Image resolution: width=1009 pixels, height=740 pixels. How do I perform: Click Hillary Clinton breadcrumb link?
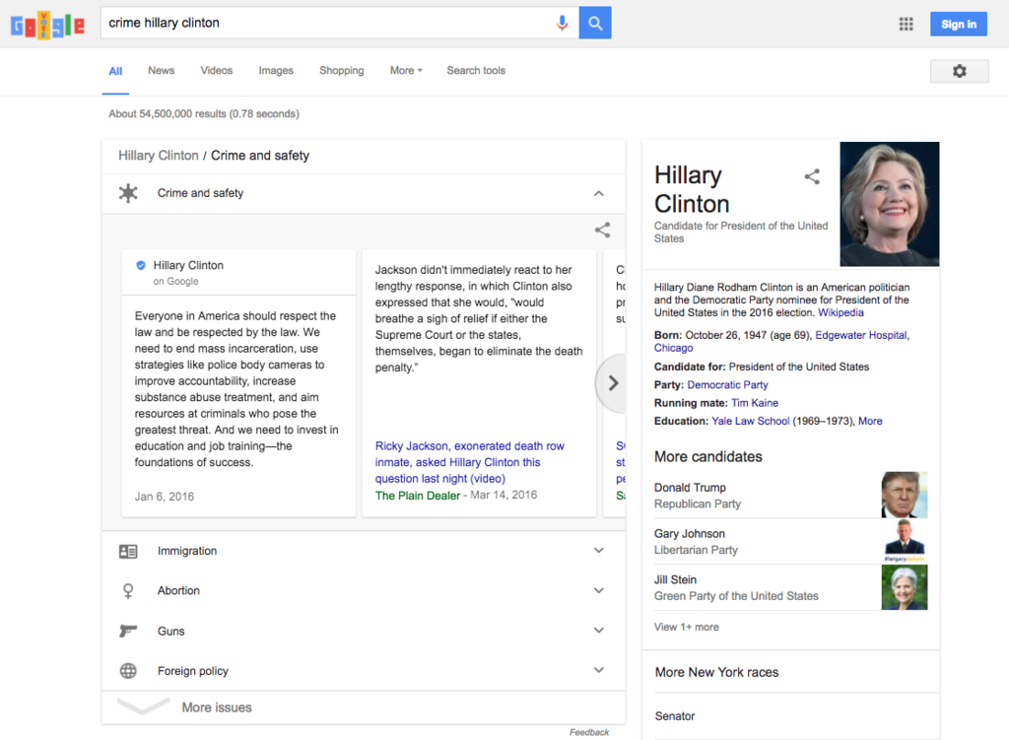[x=159, y=156]
